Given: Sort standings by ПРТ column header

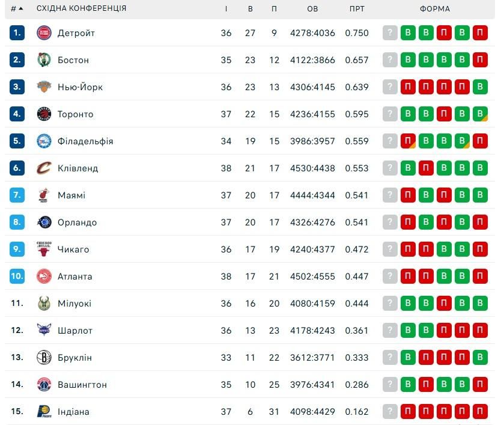Looking at the screenshot, I should 357,9.
